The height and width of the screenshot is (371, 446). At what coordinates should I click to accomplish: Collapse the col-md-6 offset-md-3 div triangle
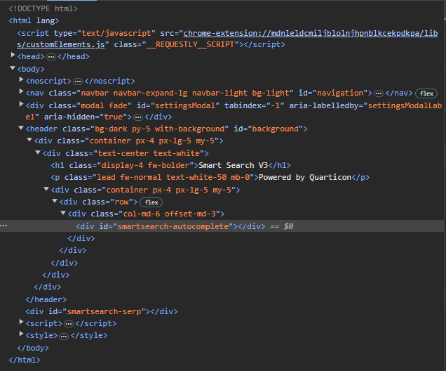(63, 213)
